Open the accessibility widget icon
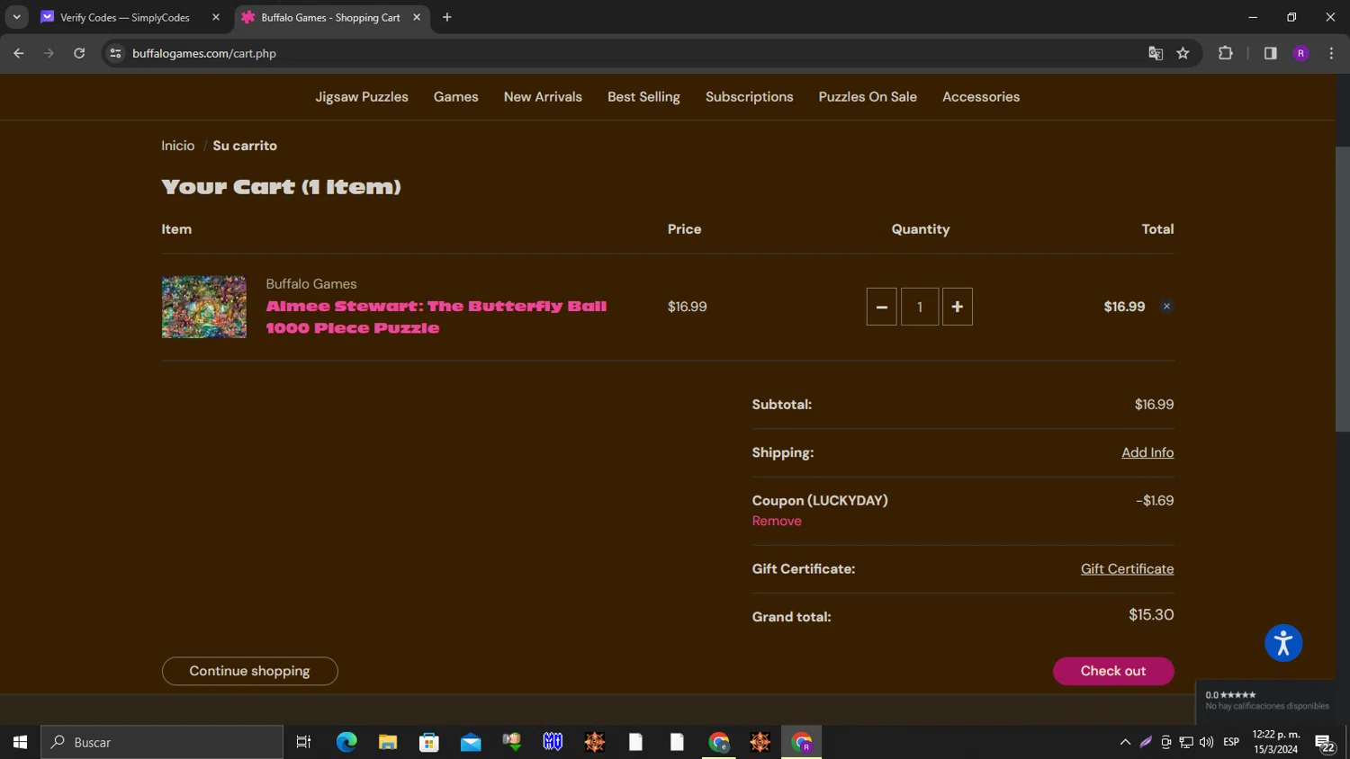Viewport: 1350px width, 759px height. 1283,643
